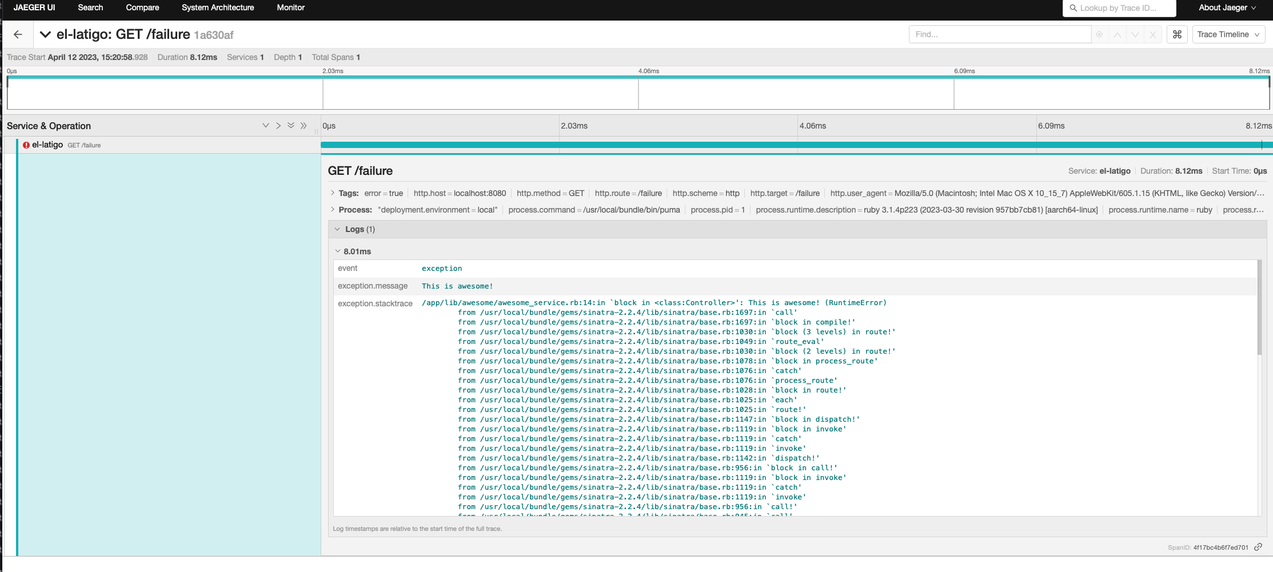1273x572 pixels.
Task: Expand the Process row details
Action: [x=333, y=210]
